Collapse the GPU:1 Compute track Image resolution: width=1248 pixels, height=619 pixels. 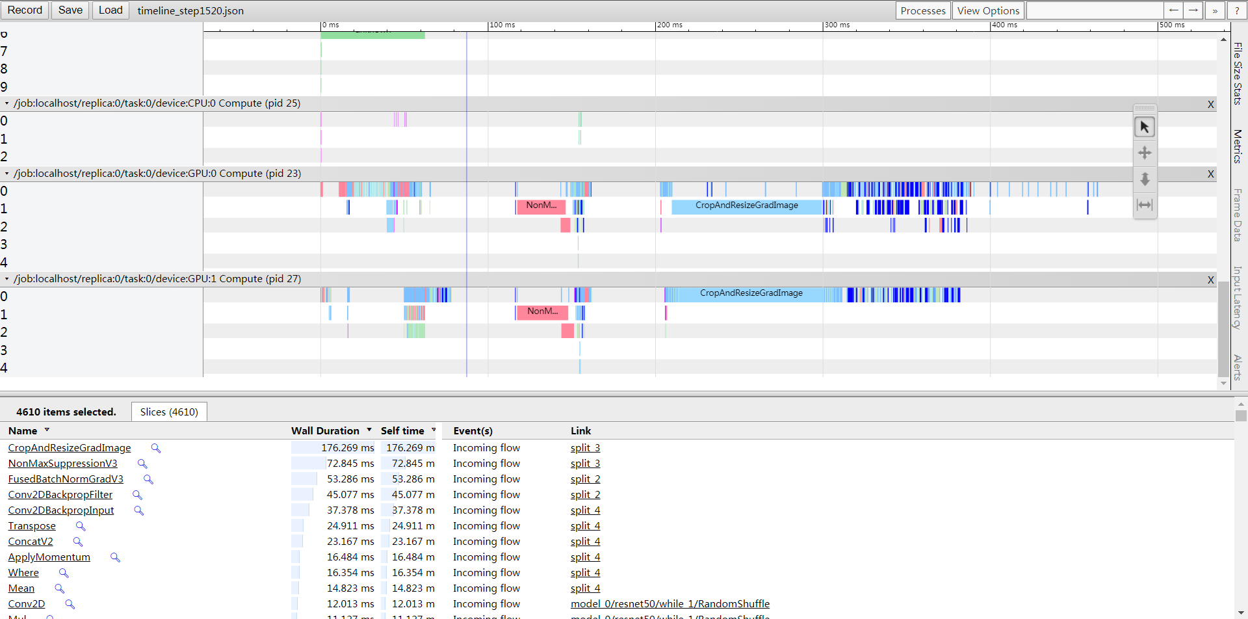(x=6, y=278)
